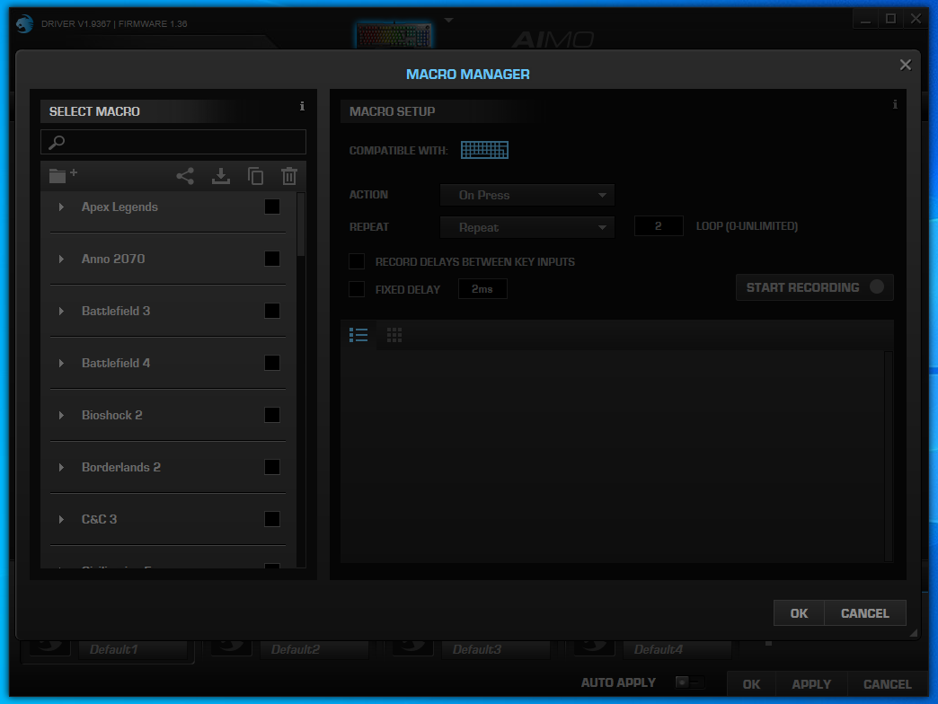Expand the Bioshock 2 folder

(x=61, y=415)
